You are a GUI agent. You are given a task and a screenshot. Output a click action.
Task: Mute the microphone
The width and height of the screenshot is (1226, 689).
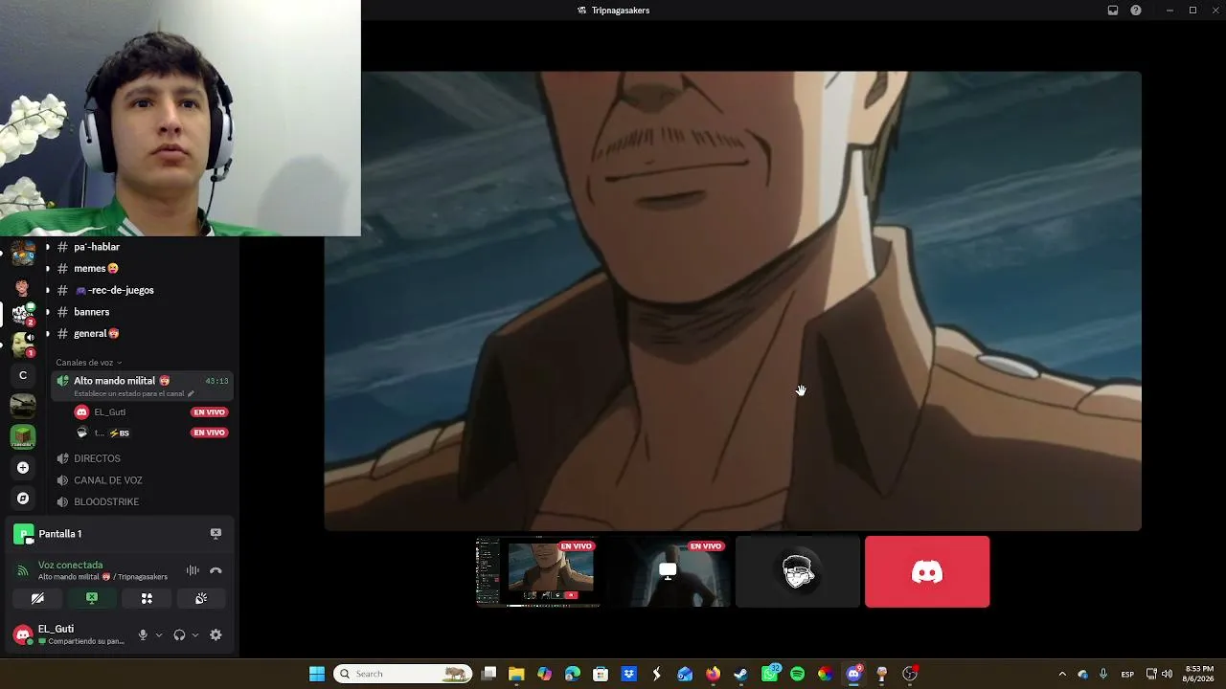(143, 634)
